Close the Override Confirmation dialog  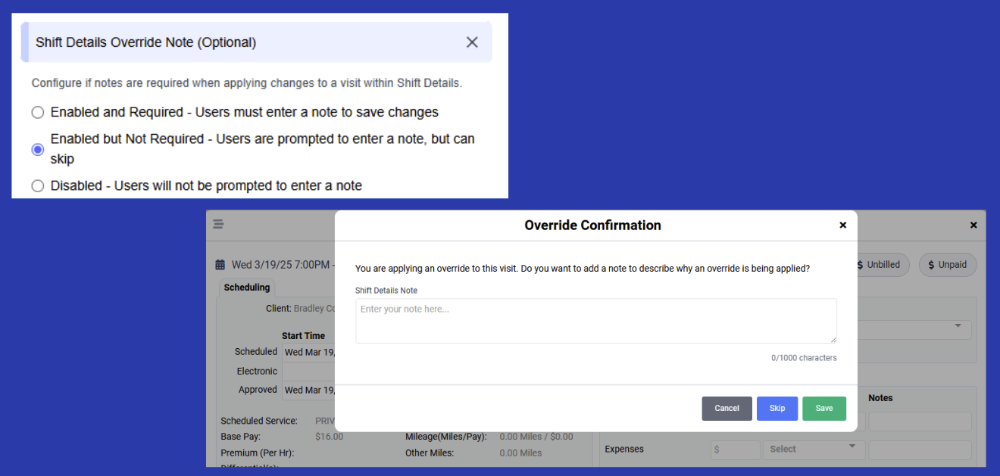[843, 225]
